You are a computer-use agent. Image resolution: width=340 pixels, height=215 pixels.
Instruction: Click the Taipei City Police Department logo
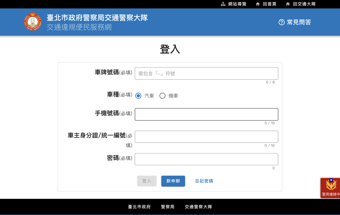coord(33,21)
